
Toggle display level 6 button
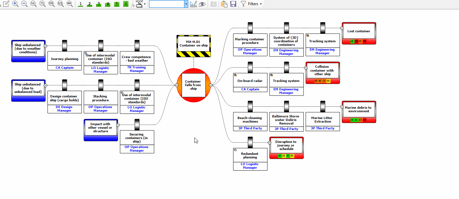pyautogui.click(x=126, y=4)
